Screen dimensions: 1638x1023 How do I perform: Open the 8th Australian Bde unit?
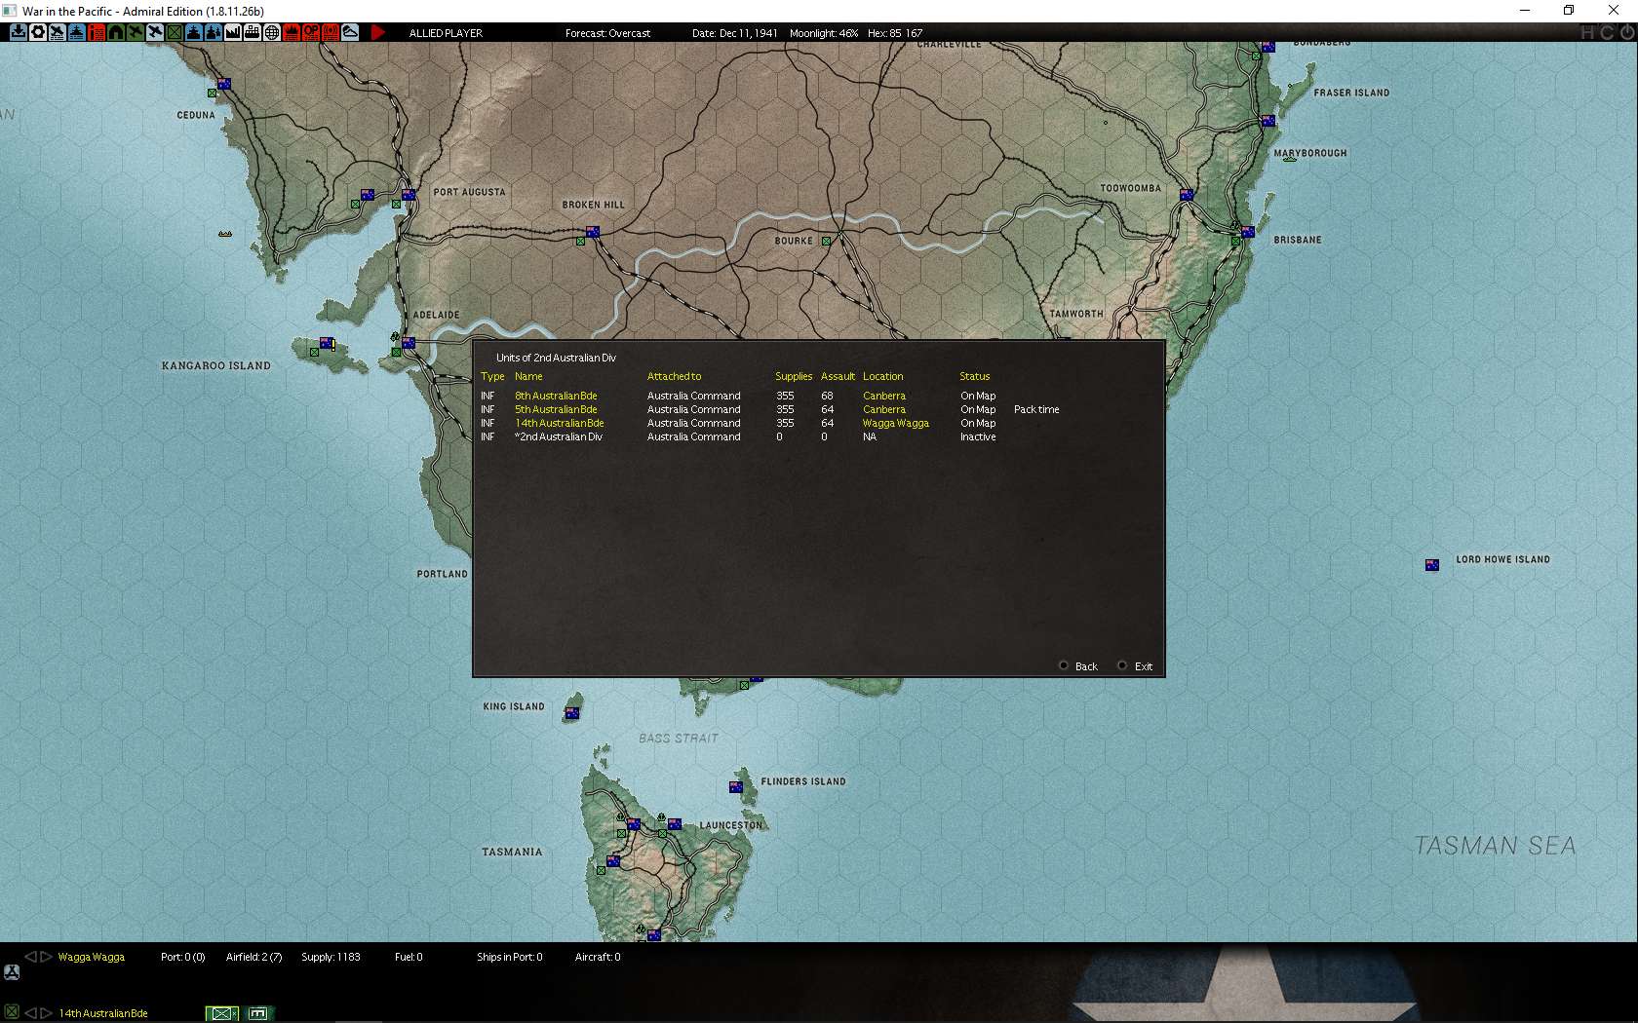(x=556, y=396)
